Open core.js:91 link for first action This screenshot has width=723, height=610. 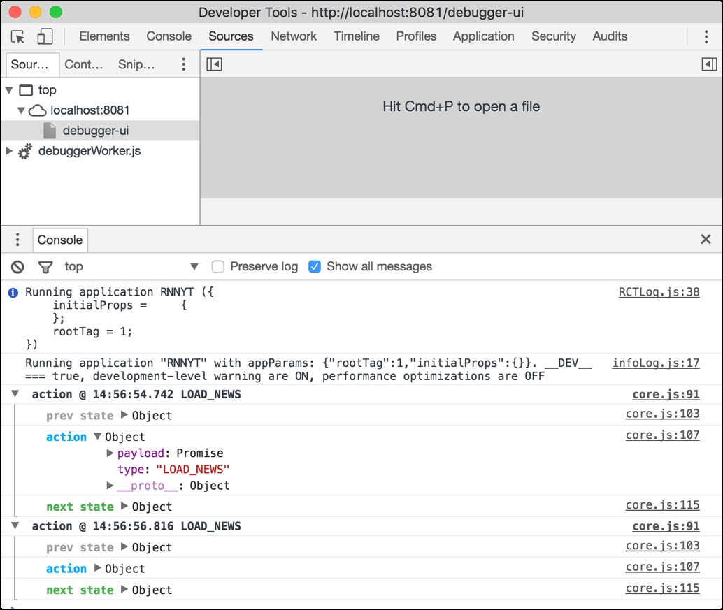coord(666,394)
